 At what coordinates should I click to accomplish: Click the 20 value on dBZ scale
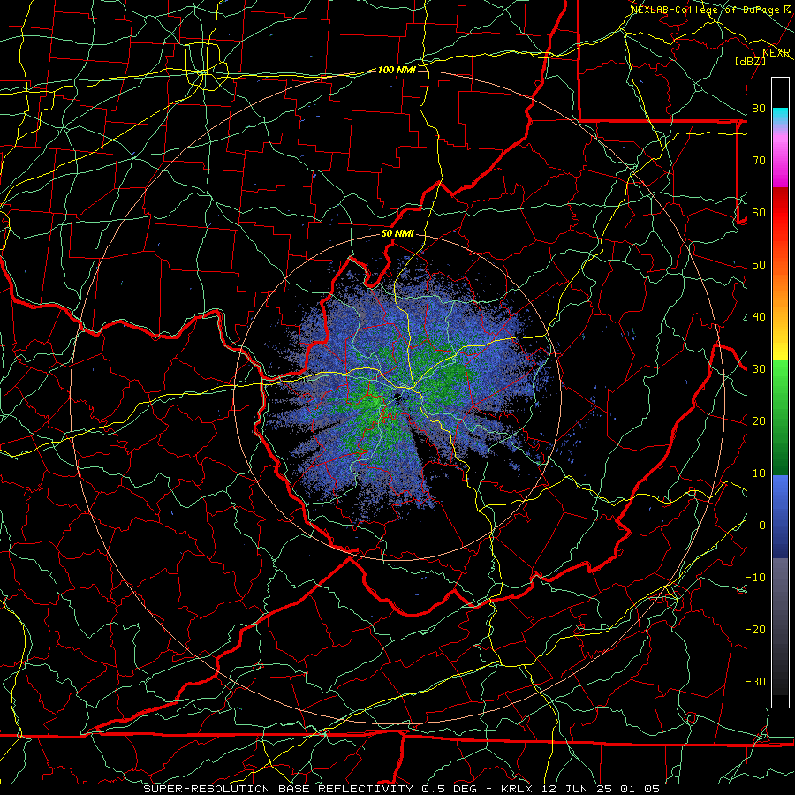(x=759, y=421)
